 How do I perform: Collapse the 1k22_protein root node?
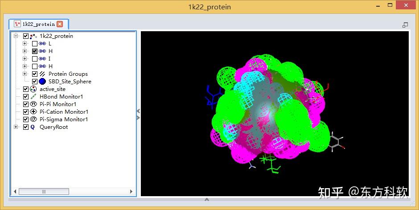16,36
